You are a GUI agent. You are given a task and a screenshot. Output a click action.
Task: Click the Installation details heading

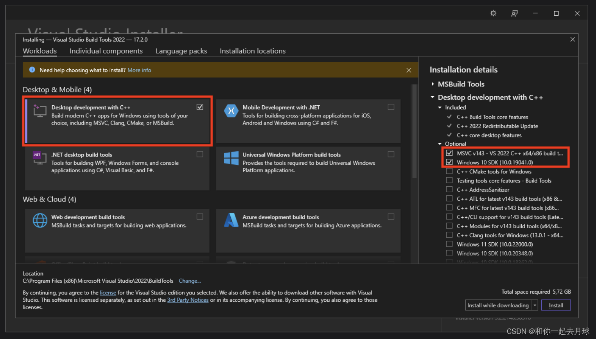(463, 70)
